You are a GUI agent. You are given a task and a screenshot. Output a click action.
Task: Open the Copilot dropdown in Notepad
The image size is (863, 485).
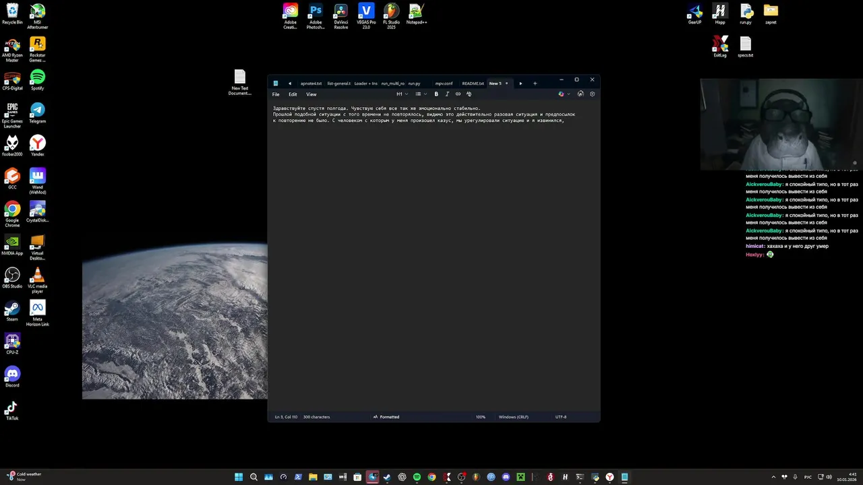(x=564, y=94)
